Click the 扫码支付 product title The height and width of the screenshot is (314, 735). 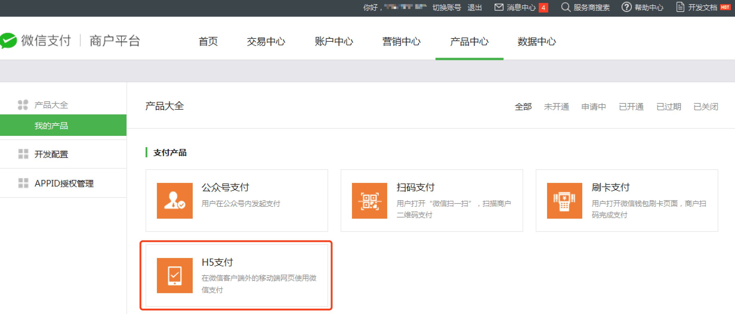(x=416, y=187)
